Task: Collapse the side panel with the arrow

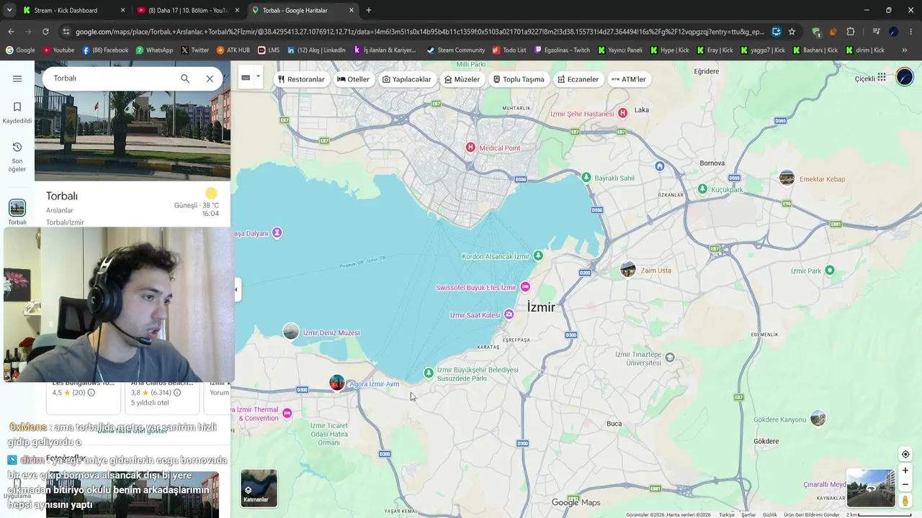Action: coord(236,290)
